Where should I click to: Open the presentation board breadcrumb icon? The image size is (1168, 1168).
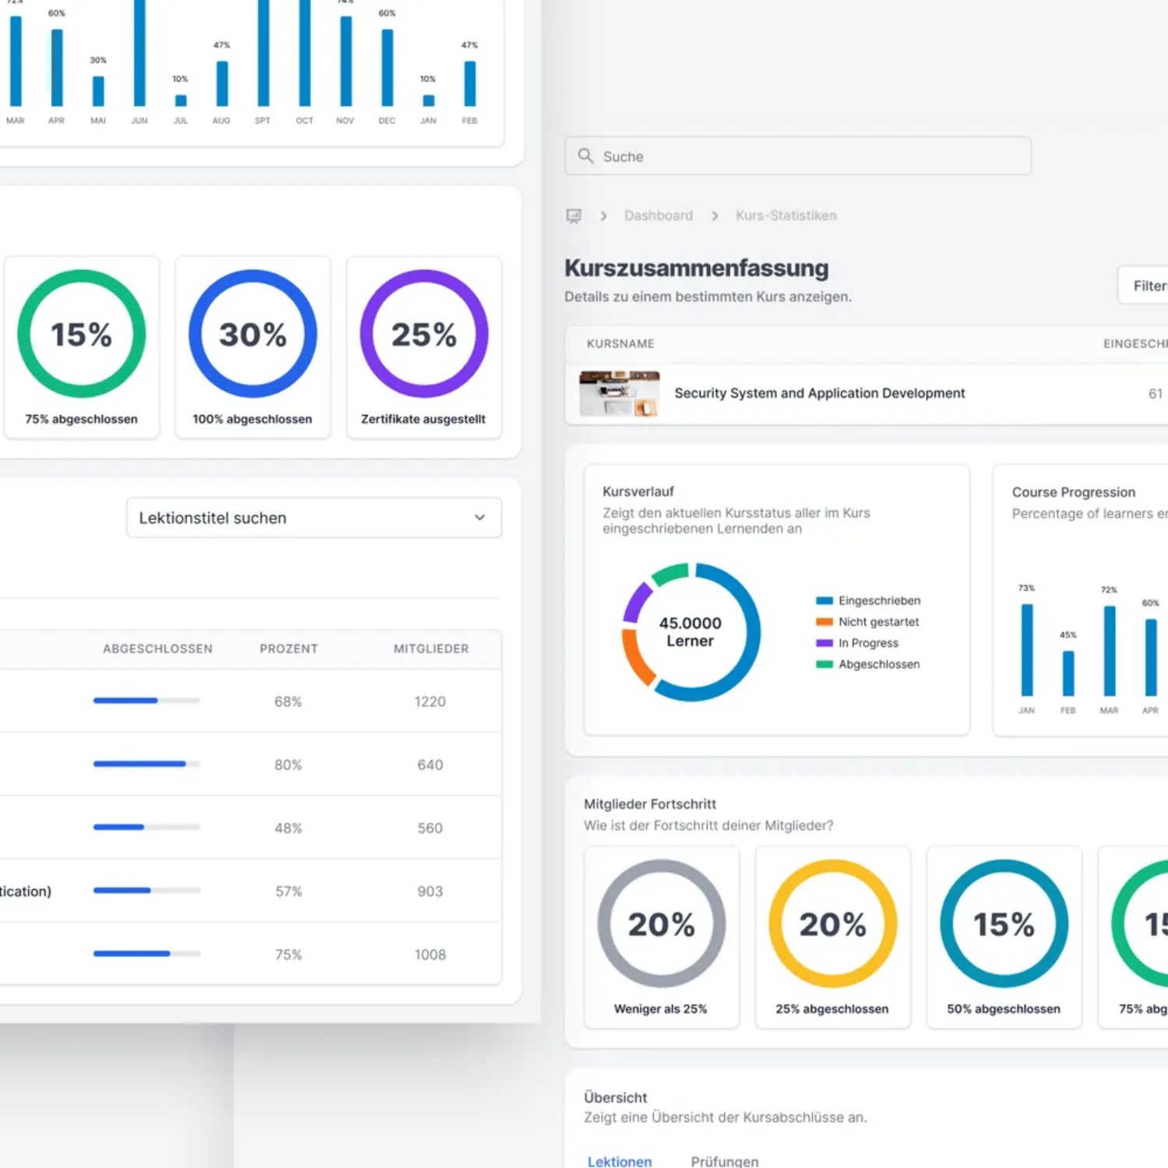pos(574,216)
